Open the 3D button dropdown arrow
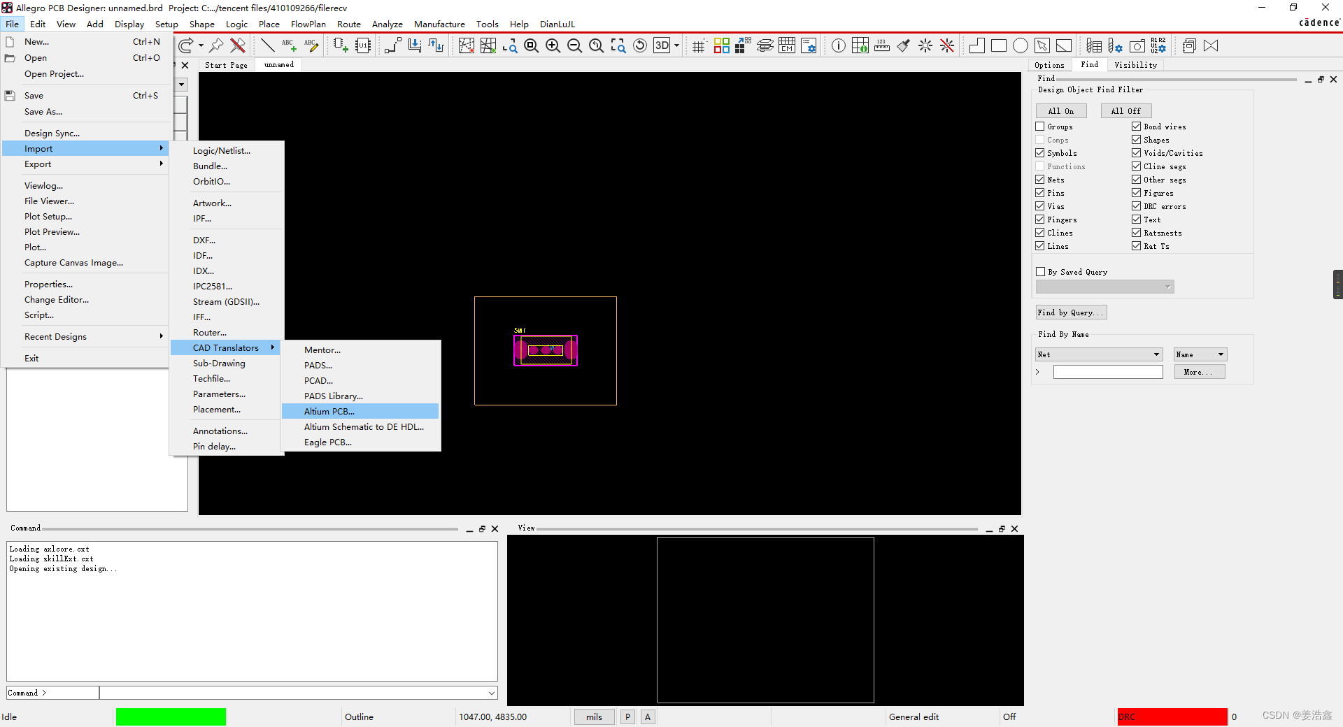The image size is (1343, 727). tap(676, 46)
